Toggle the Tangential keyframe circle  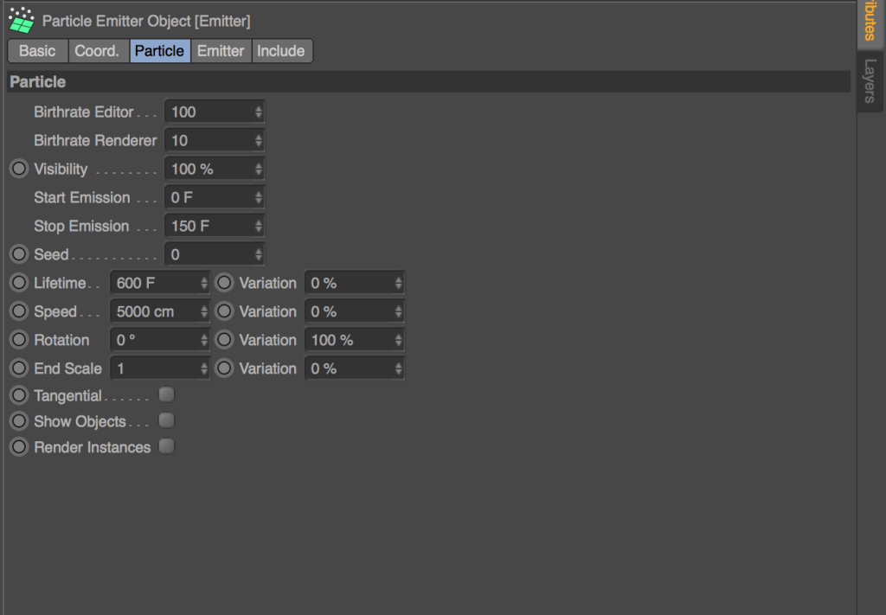(19, 395)
